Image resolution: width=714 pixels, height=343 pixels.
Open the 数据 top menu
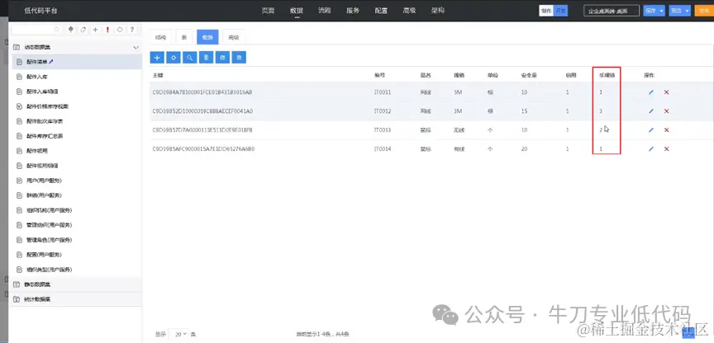click(297, 11)
